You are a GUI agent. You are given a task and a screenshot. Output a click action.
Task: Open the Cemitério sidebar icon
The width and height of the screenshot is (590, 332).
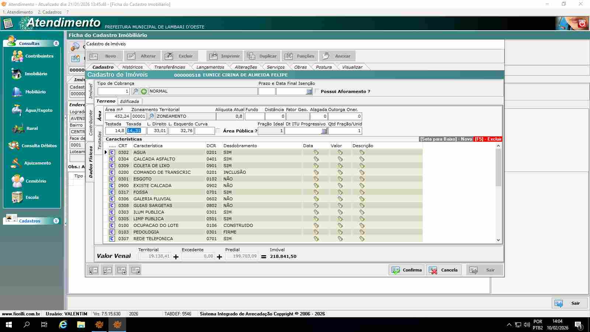tap(17, 181)
